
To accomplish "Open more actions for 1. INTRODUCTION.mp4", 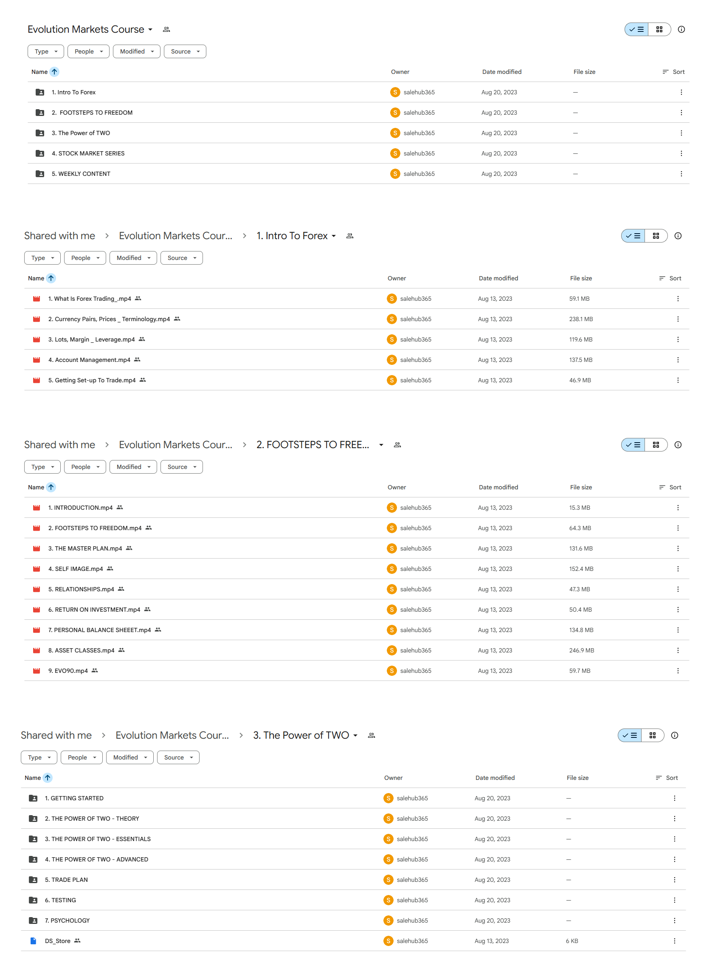I will coord(678,508).
